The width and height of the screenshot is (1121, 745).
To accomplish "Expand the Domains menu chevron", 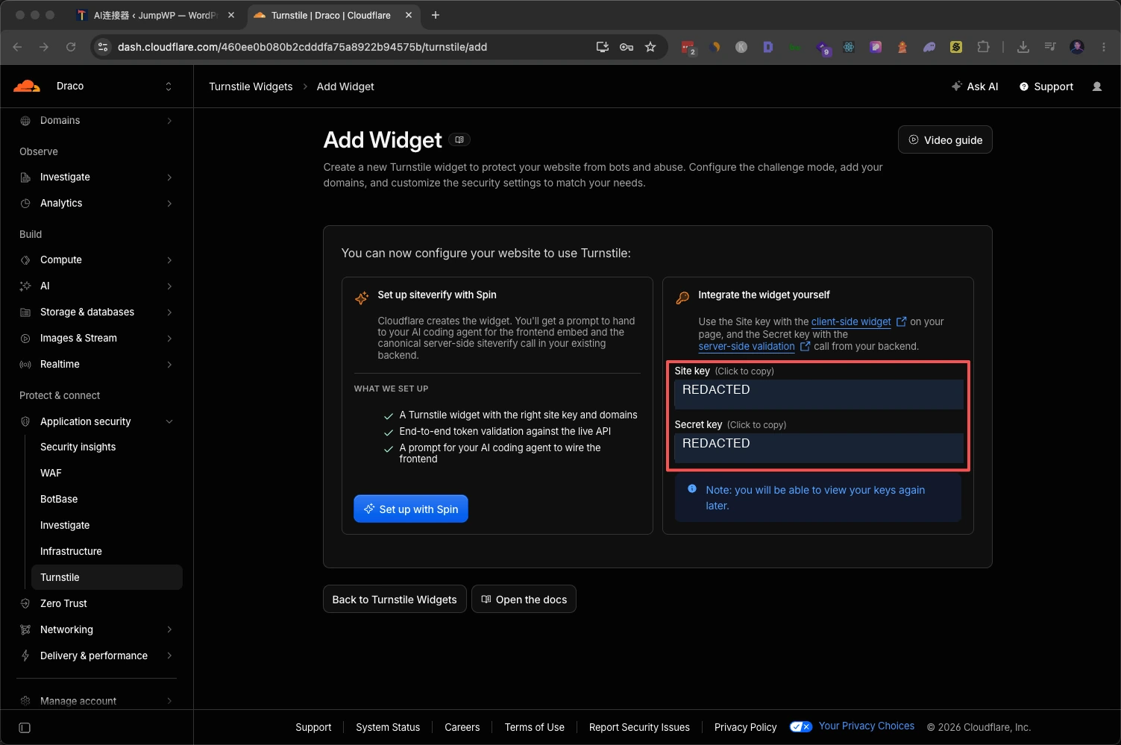I will [x=169, y=121].
